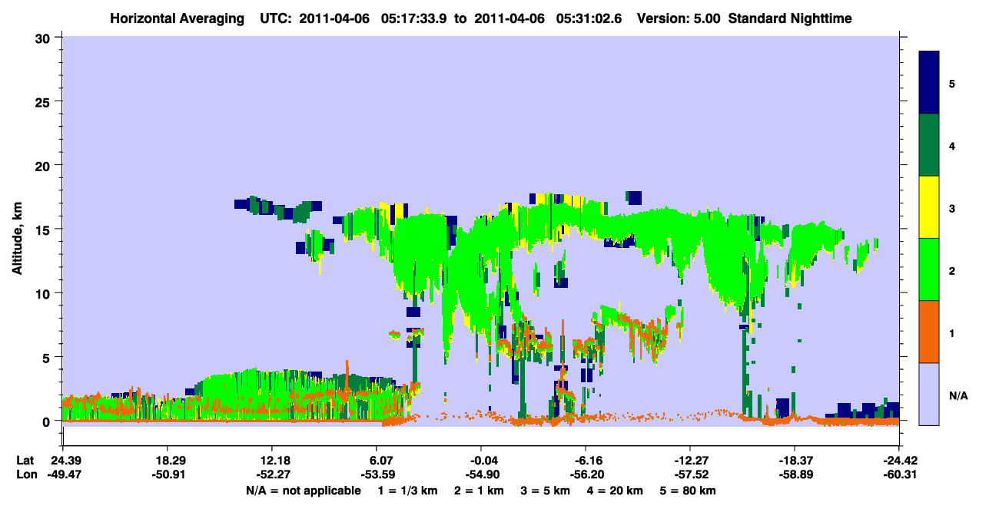Click colorbar label '2'
999x512 pixels.
(952, 270)
